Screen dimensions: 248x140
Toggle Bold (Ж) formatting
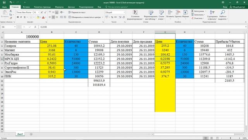pyautogui.click(x=18, y=17)
